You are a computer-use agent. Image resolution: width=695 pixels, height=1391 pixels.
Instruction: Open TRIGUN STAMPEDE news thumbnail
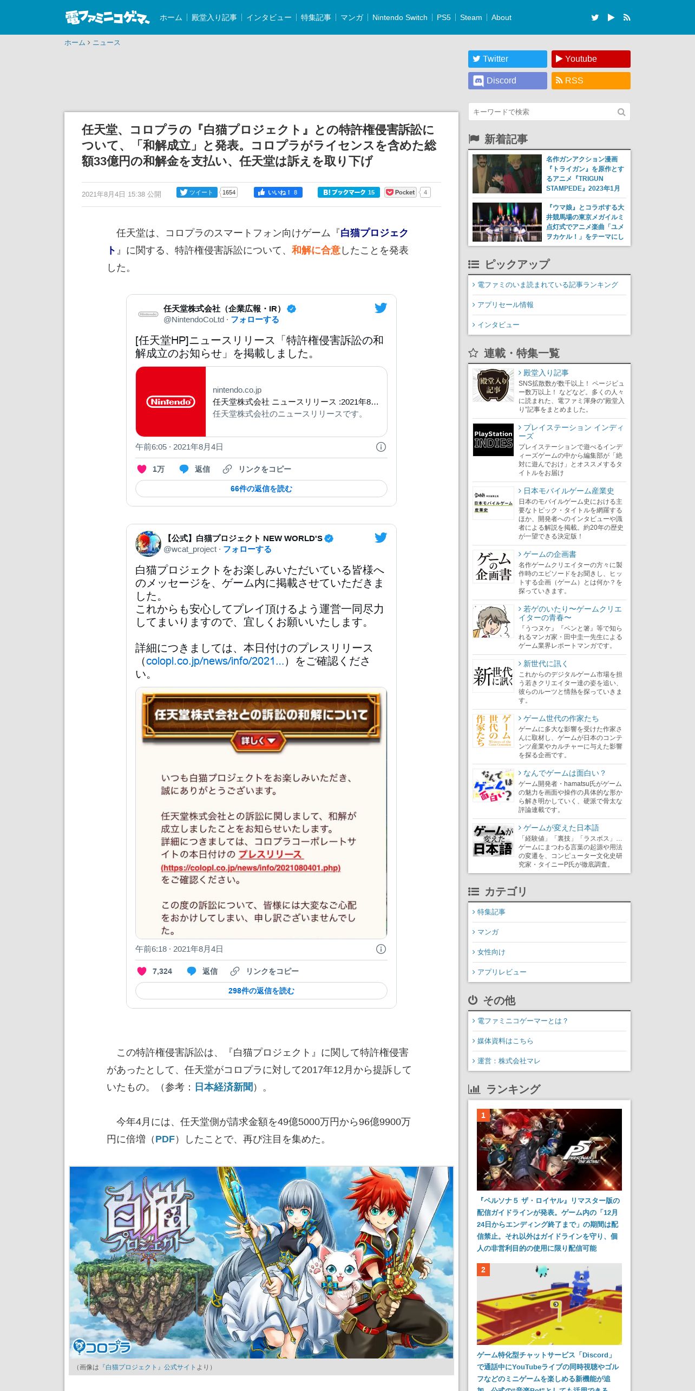[x=507, y=174]
